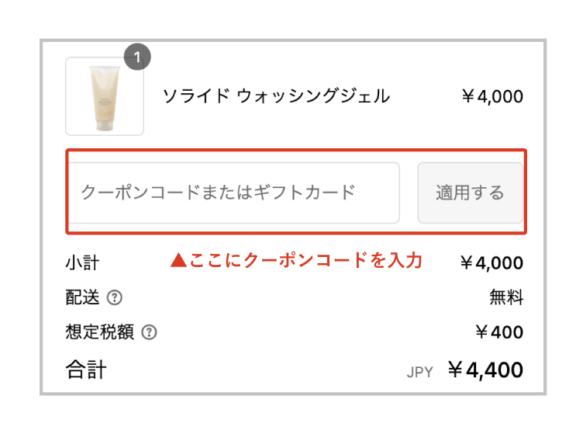Click the 小計 label
Image resolution: width=583 pixels, height=434 pixels.
coord(82,262)
